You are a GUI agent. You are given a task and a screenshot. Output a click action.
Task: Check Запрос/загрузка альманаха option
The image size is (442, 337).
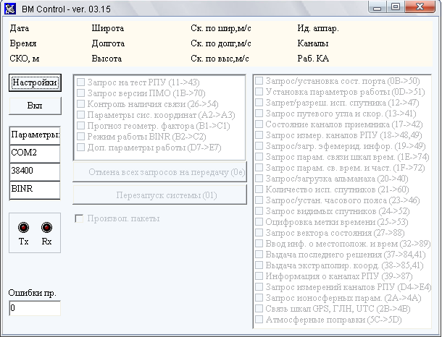click(259, 178)
